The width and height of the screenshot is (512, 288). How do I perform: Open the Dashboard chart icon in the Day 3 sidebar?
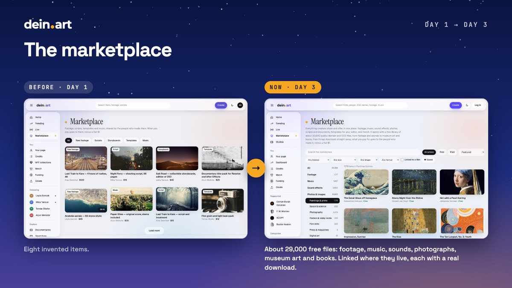[272, 163]
